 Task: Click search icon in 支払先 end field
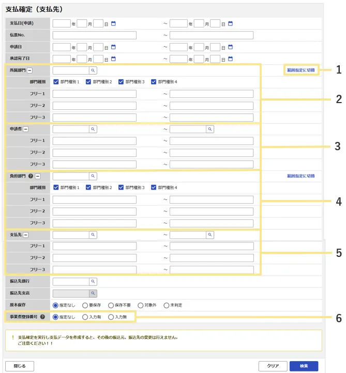(x=210, y=235)
